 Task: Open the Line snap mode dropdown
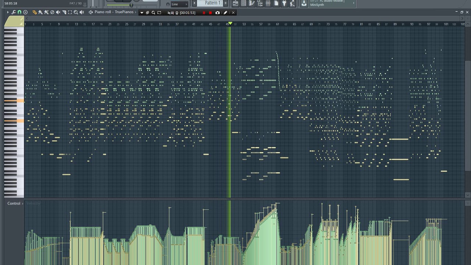[x=180, y=4]
